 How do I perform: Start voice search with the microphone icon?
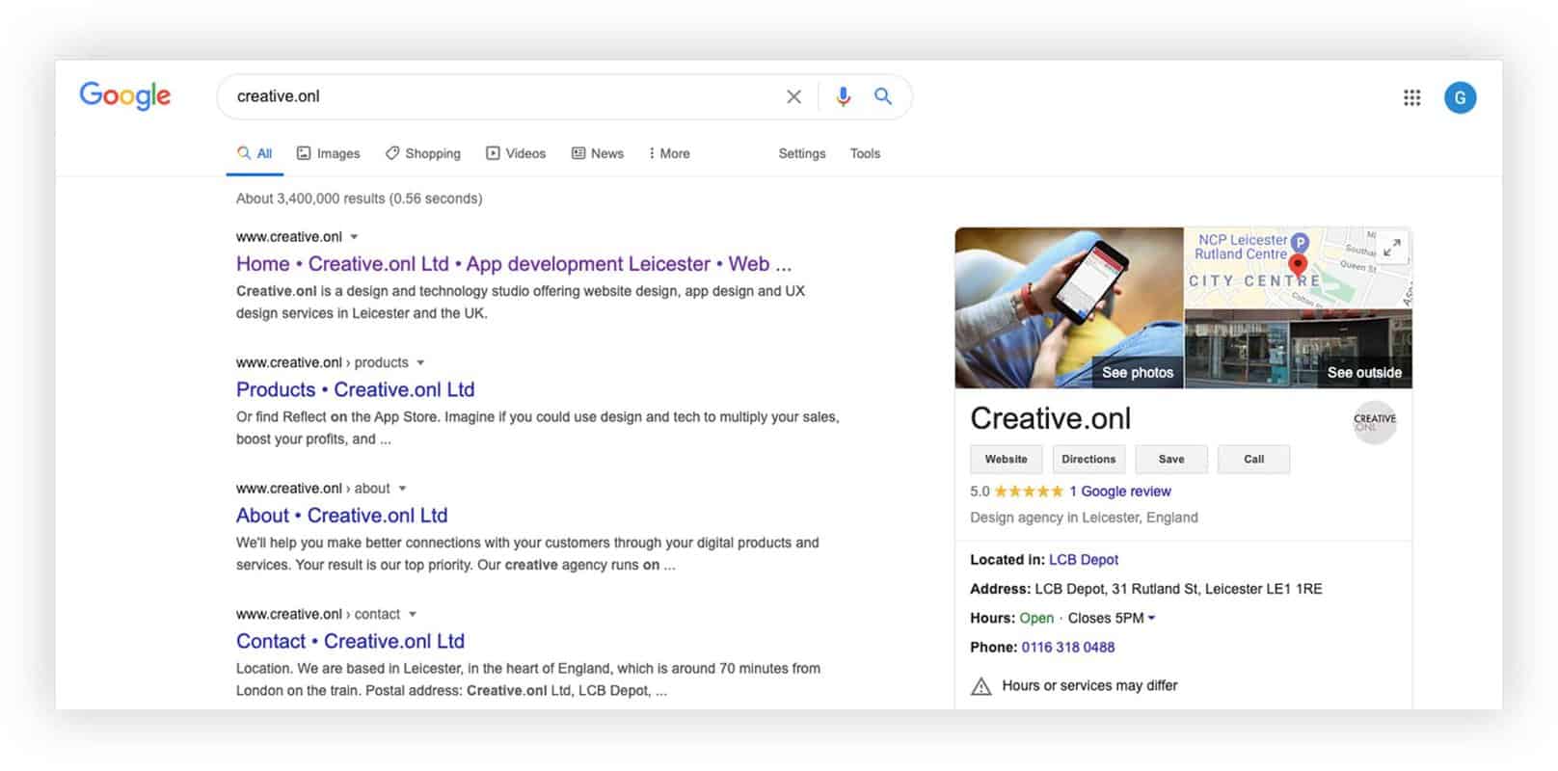pyautogui.click(x=844, y=96)
